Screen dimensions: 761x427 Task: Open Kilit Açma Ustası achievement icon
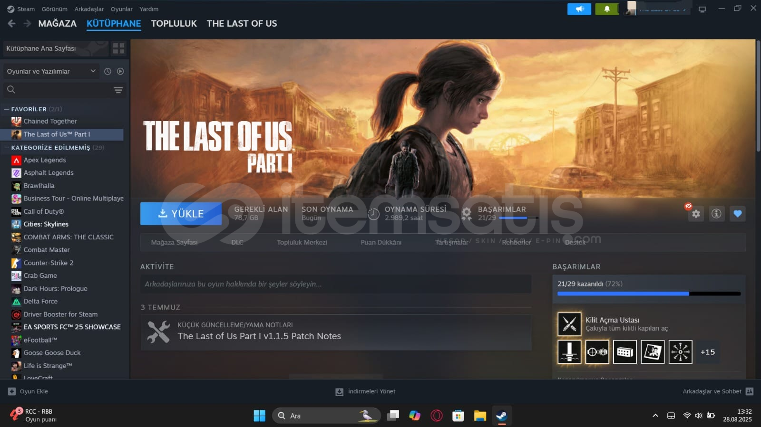569,324
